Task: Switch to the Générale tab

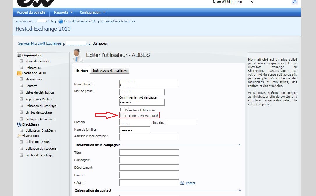Action: [82, 70]
